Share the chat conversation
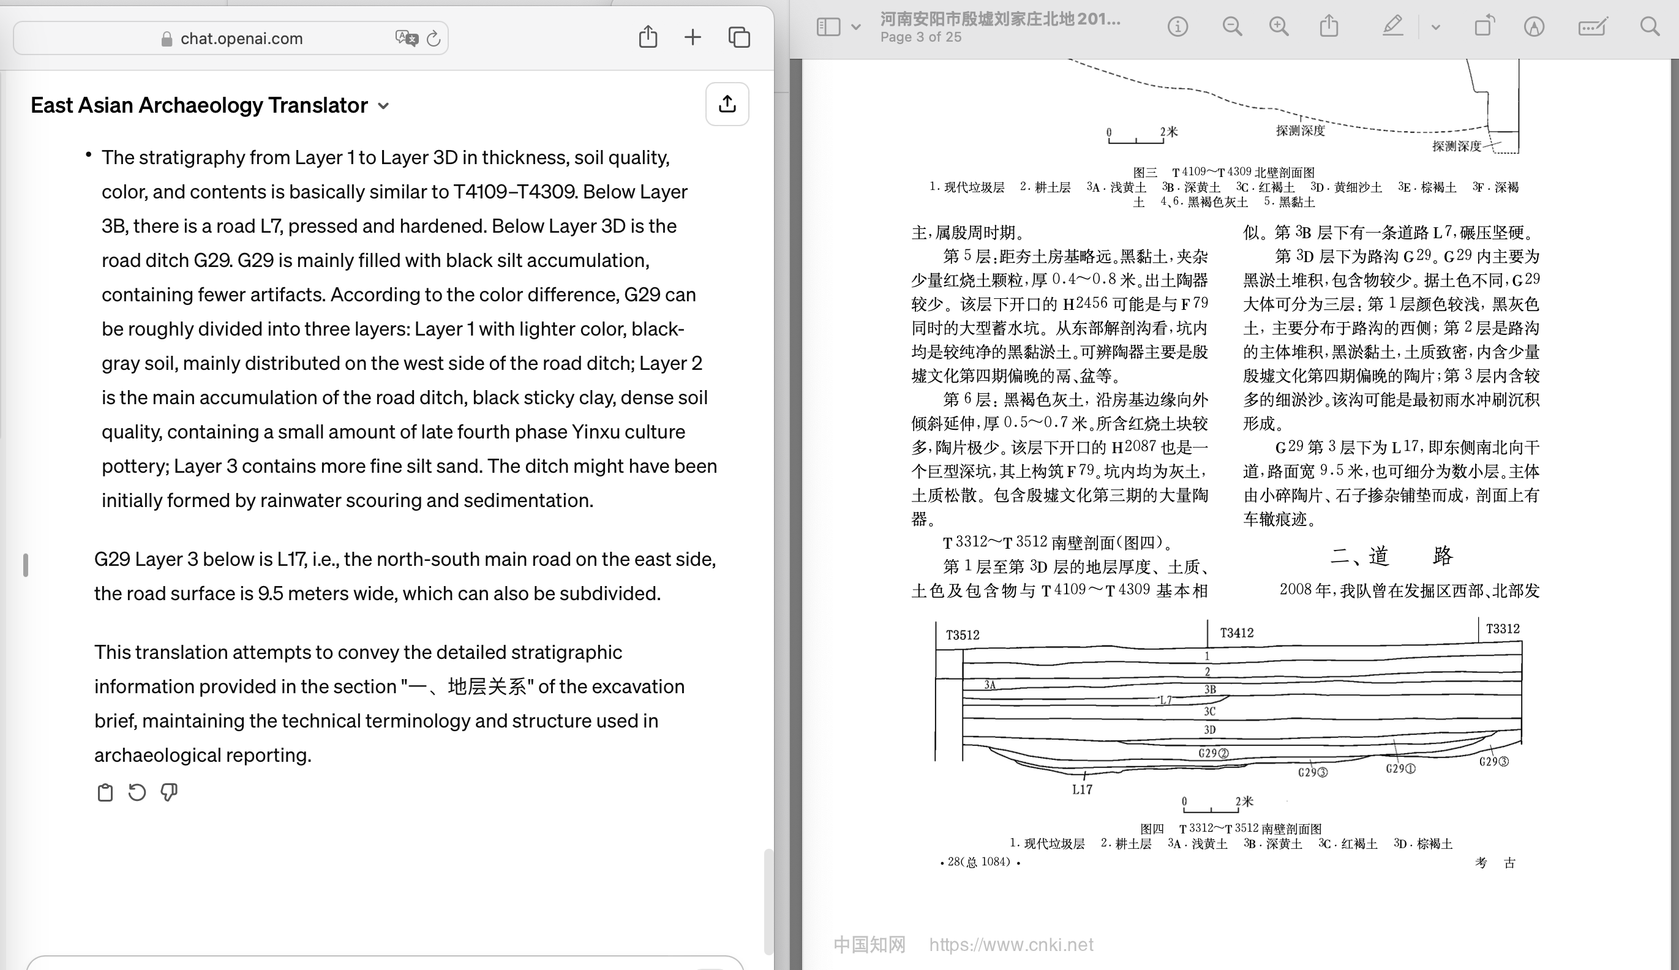 pos(727,104)
